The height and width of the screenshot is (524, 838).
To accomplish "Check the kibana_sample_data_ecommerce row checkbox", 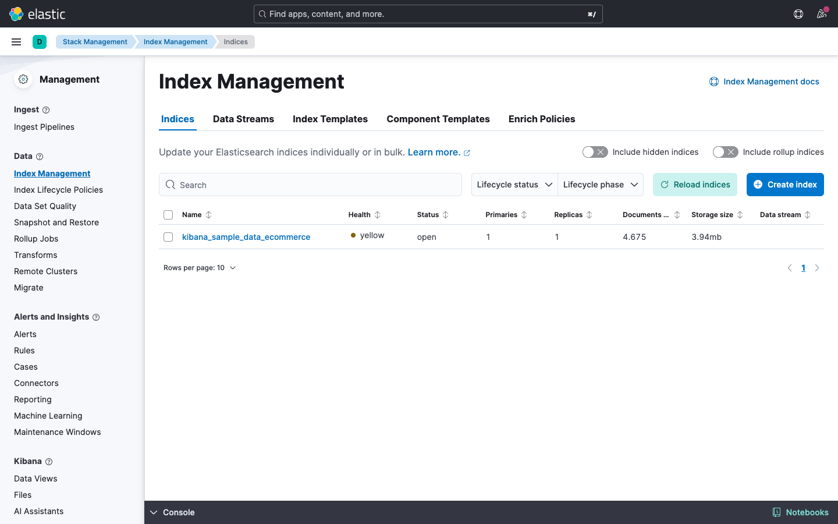I will (x=168, y=237).
